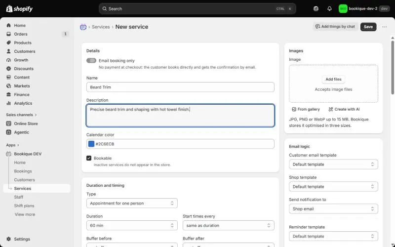Click the Discounts badge icon
The width and height of the screenshot is (395, 247).
pos(9,69)
